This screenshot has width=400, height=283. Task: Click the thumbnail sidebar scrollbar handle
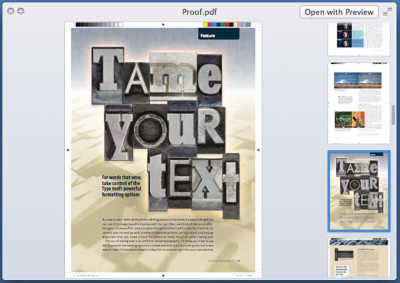click(393, 115)
